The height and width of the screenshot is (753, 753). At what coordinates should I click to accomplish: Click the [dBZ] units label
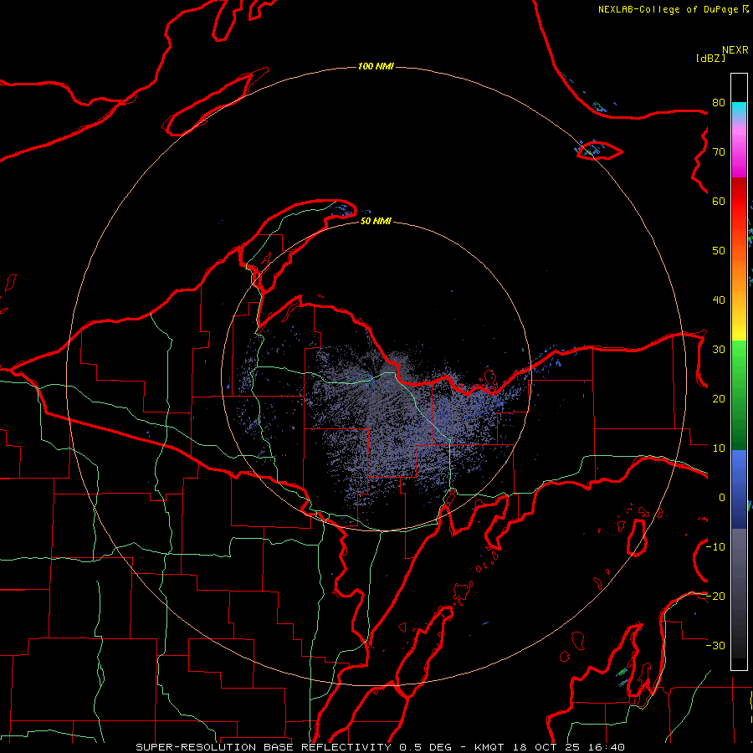710,58
